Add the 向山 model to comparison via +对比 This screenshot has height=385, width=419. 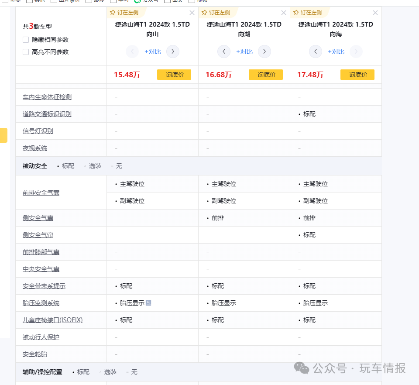click(153, 52)
